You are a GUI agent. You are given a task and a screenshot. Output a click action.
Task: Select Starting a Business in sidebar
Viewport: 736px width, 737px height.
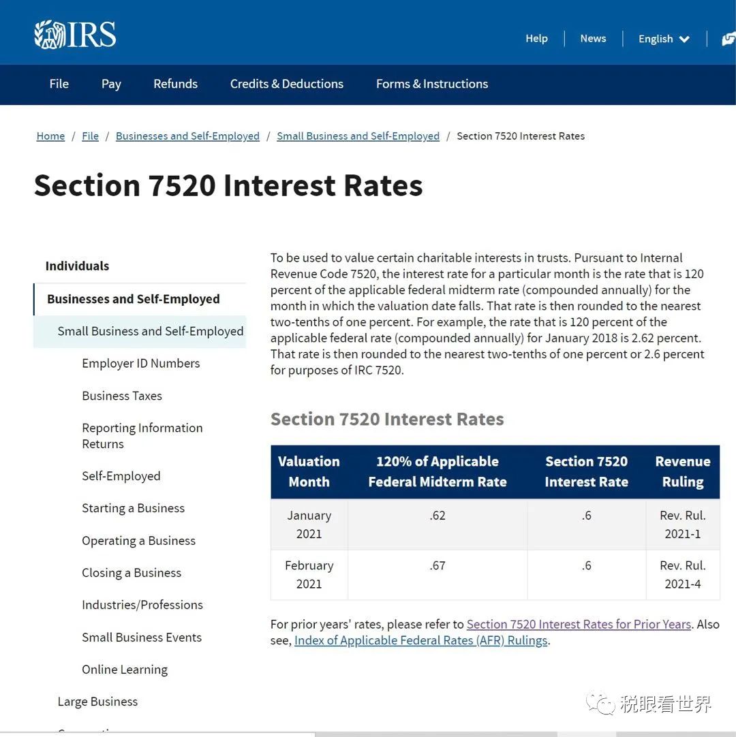coord(133,508)
